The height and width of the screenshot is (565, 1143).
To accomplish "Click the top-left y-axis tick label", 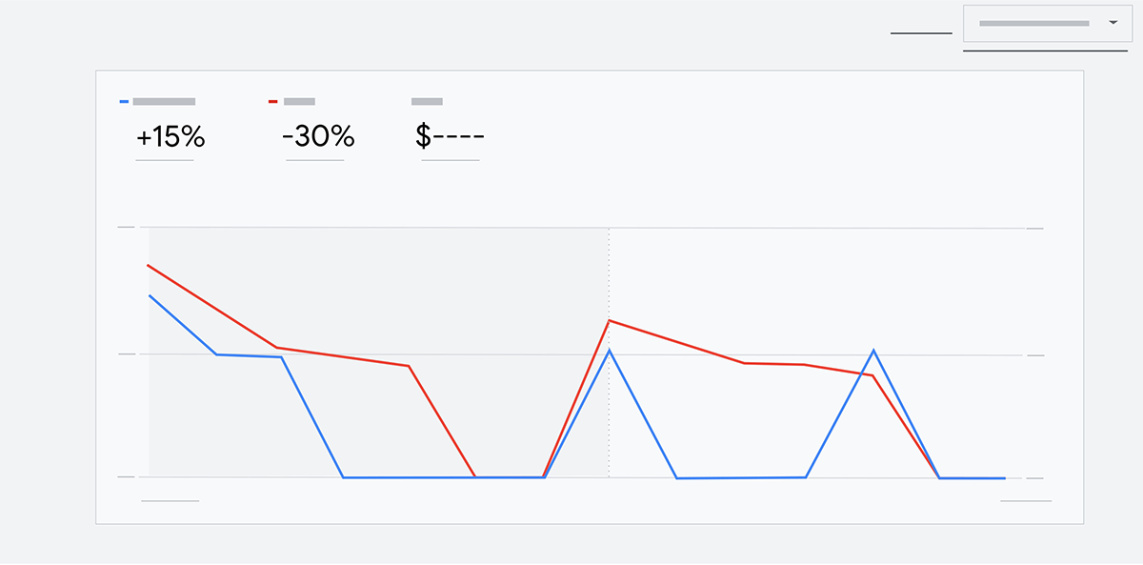I will click(126, 227).
